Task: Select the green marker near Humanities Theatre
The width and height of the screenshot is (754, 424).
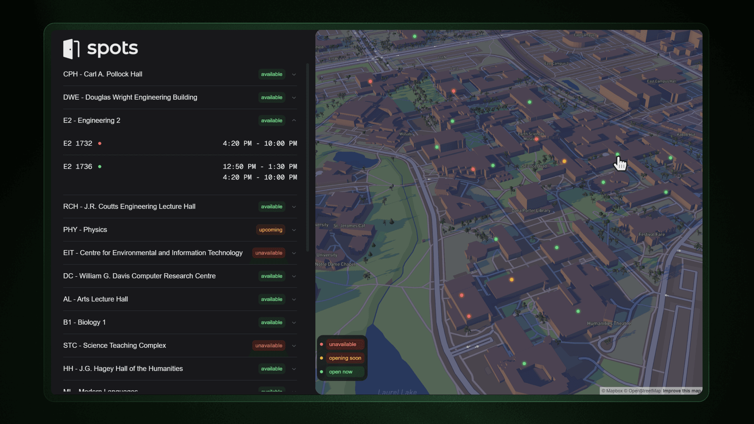Action: tap(578, 311)
